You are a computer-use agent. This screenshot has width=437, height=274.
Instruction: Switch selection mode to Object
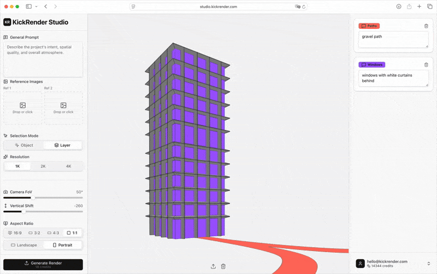tap(24, 145)
